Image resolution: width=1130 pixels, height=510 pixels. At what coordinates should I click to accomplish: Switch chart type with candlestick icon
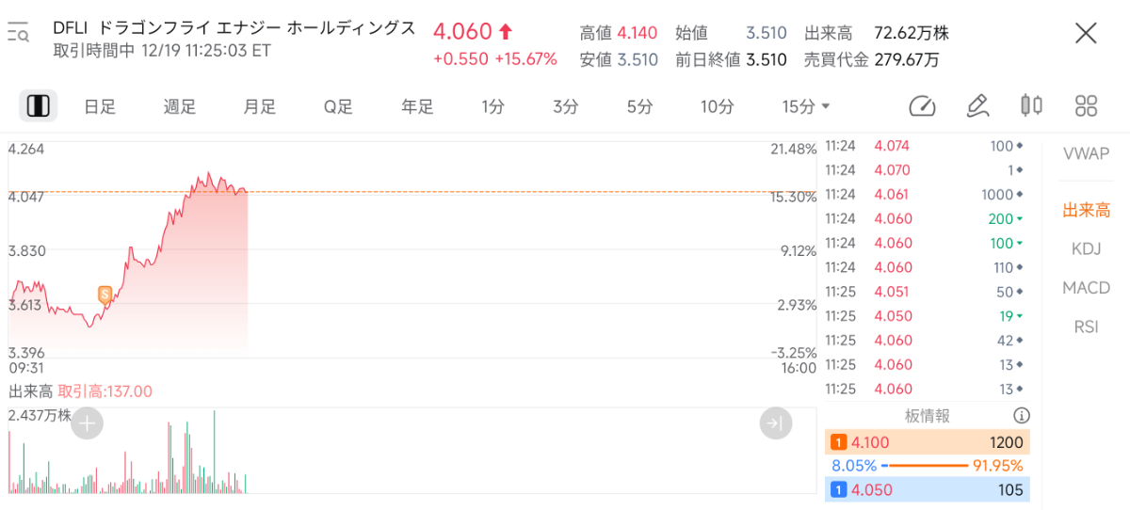(x=1032, y=106)
